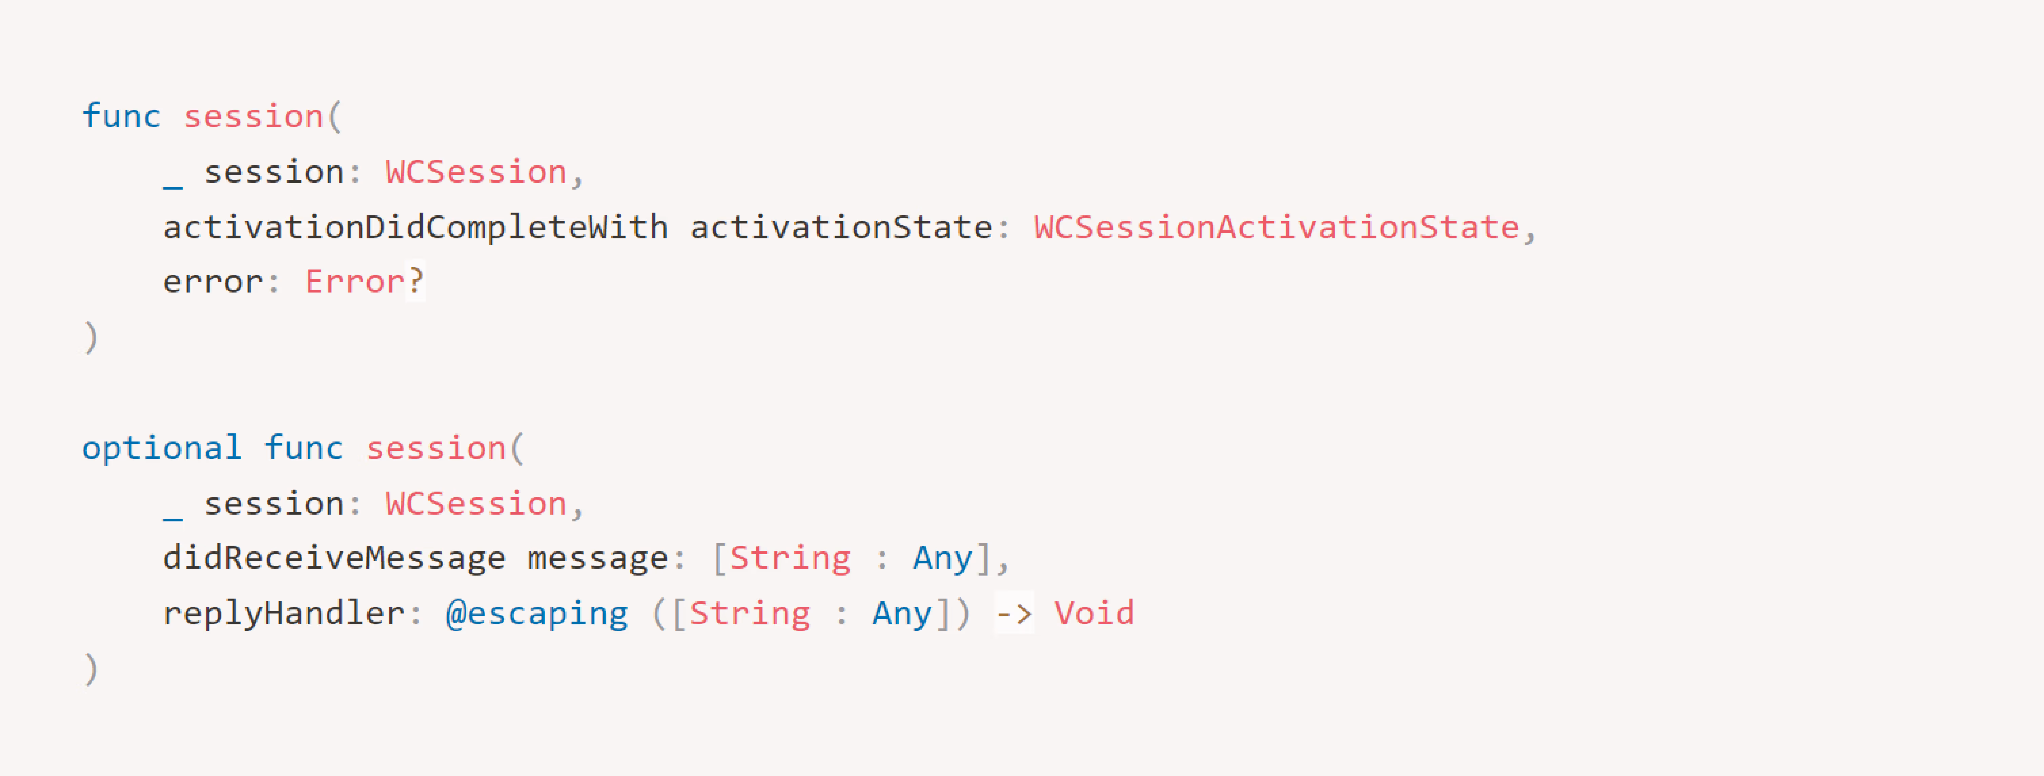Click the Error type name
Screen dimensions: 2044x776
tap(355, 282)
